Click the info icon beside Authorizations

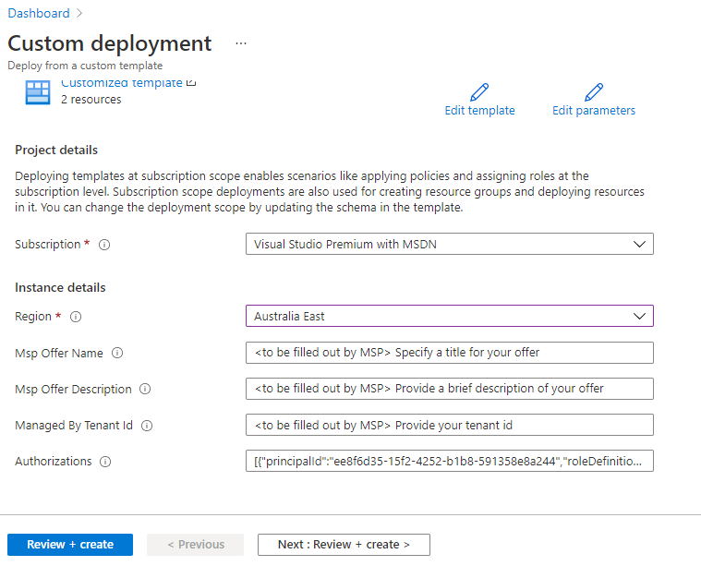(105, 462)
